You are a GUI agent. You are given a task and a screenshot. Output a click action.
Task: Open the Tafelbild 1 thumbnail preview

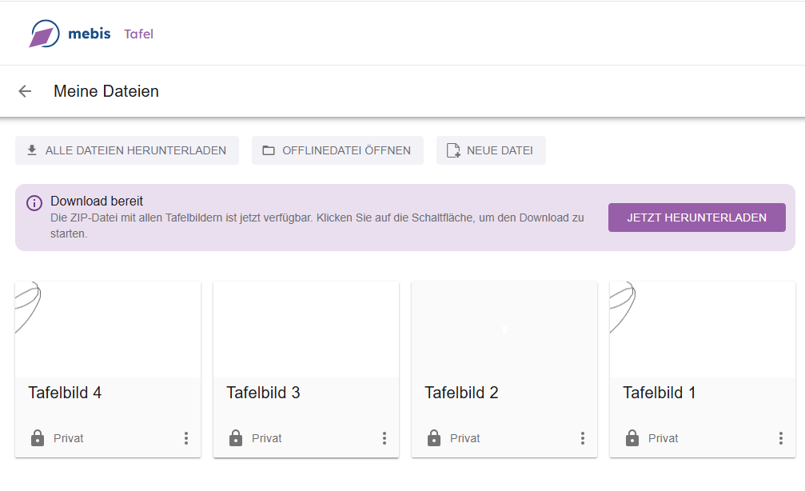click(703, 329)
